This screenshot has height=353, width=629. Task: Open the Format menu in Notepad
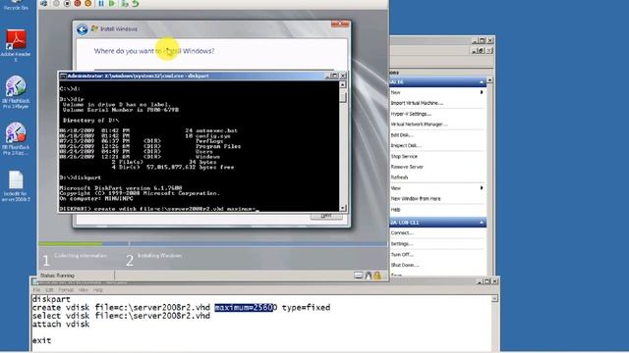coord(66,290)
